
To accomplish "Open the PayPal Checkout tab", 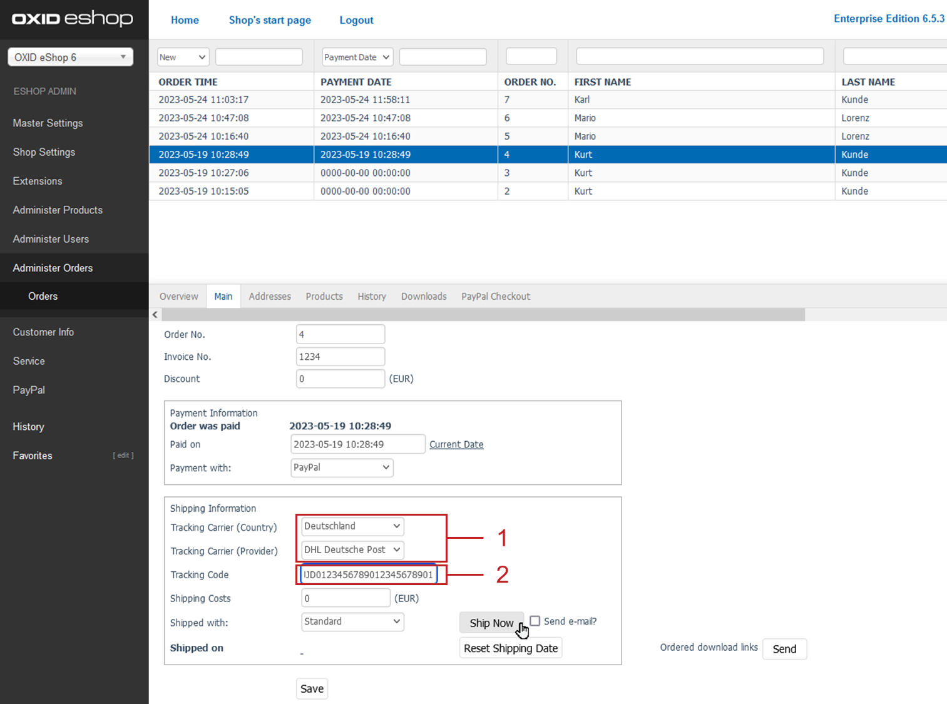I will click(495, 297).
